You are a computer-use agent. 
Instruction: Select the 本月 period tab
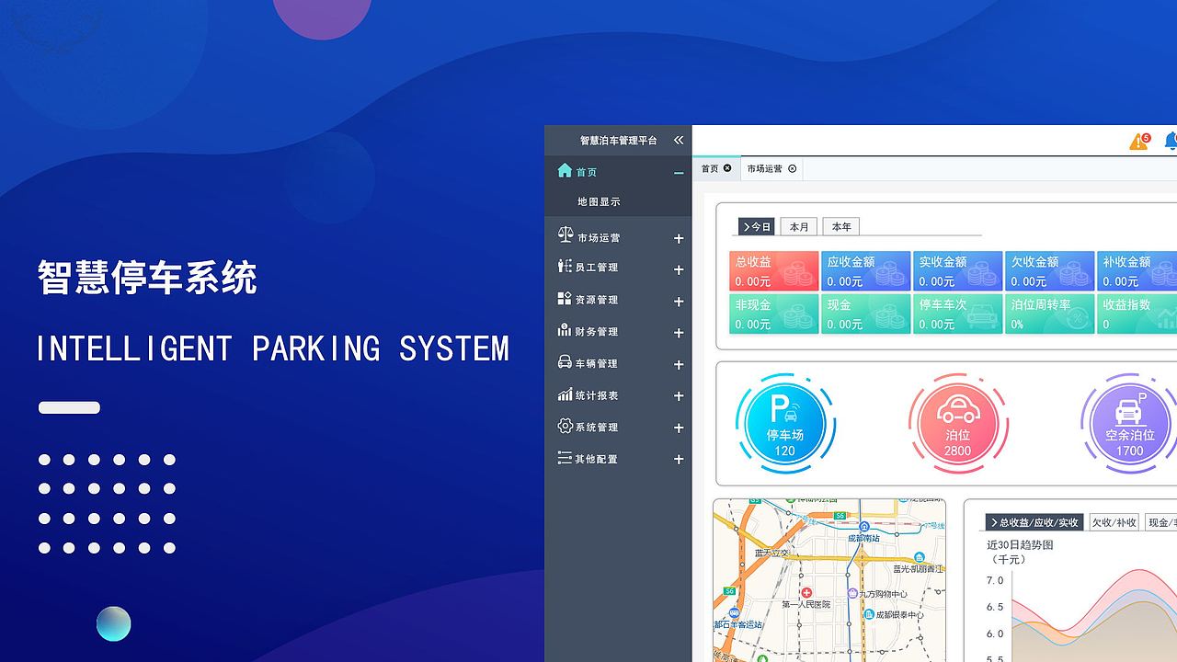click(799, 226)
